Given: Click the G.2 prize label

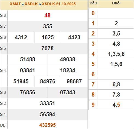Looking at the screenshot, I should [3, 103].
